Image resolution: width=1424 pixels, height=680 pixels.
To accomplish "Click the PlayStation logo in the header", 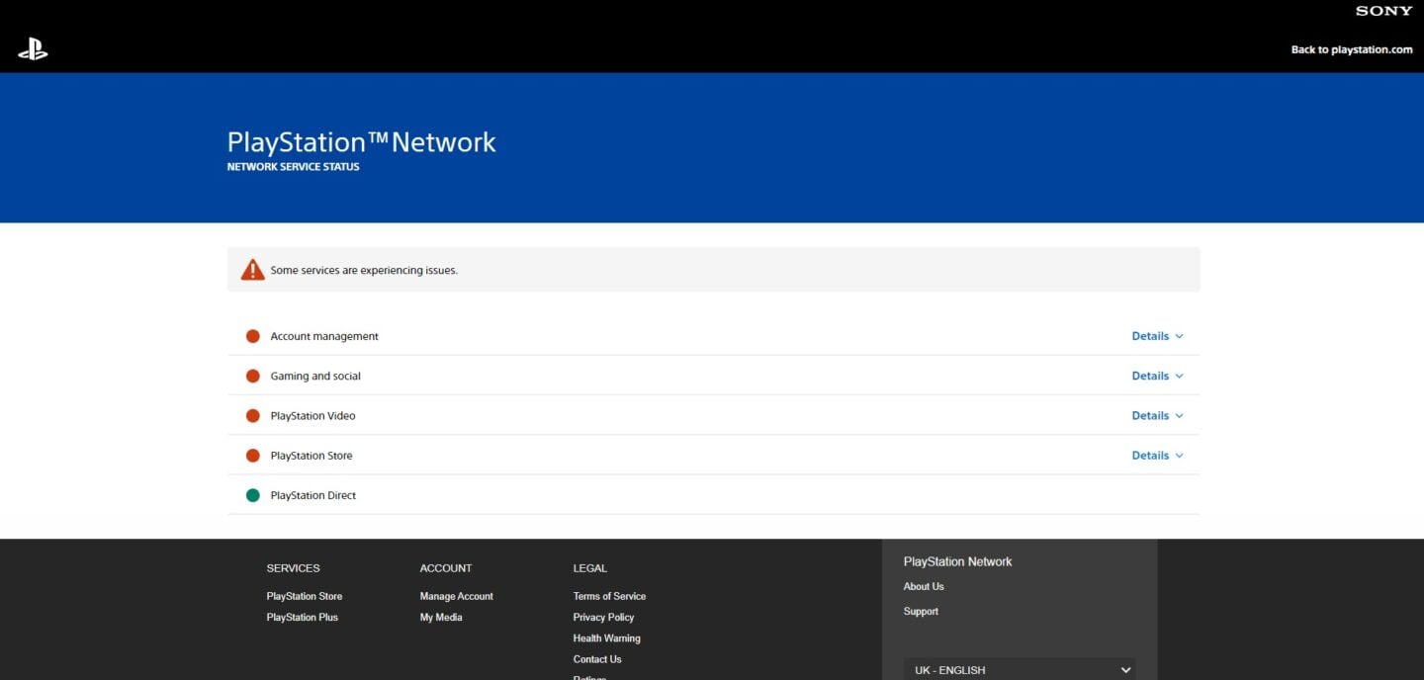I will 33,48.
